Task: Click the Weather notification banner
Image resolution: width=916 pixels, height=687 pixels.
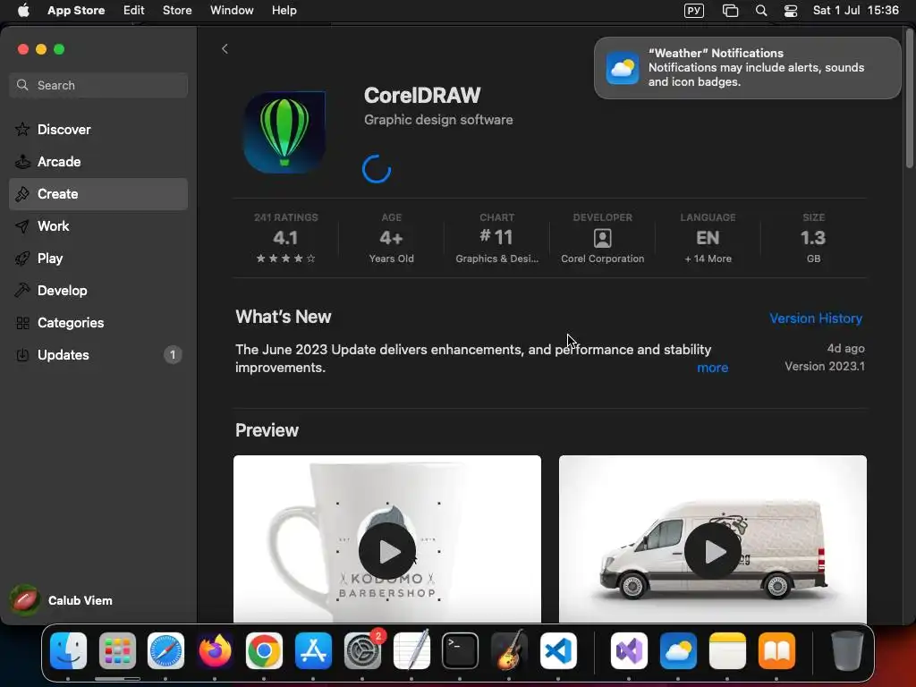Action: tap(747, 68)
